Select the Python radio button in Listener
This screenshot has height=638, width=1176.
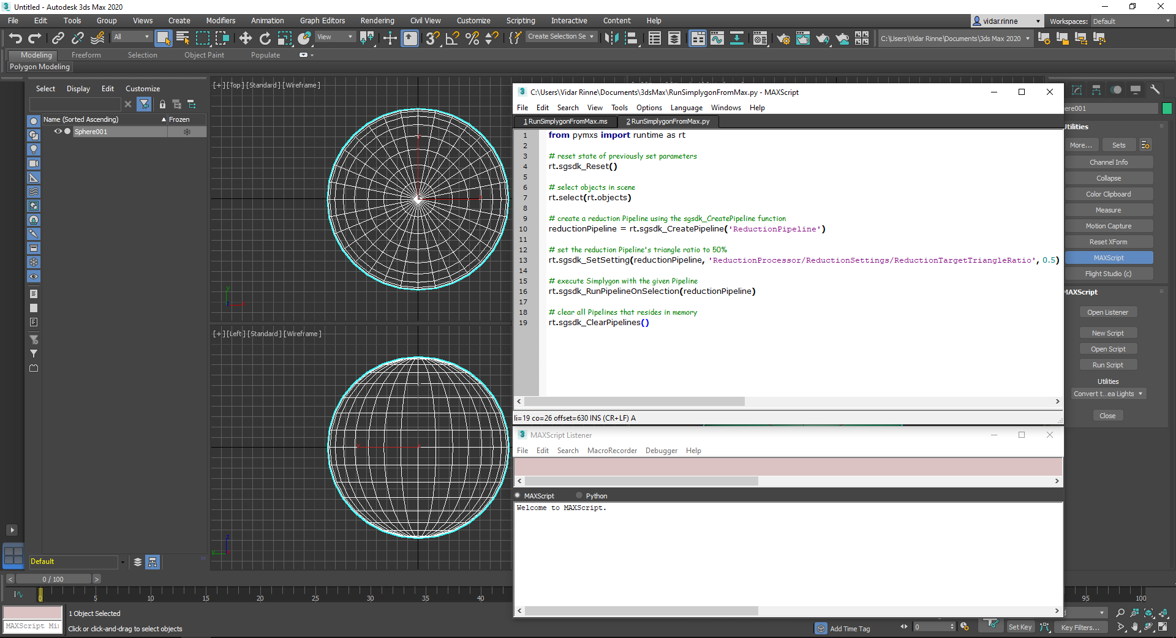pyautogui.click(x=579, y=495)
